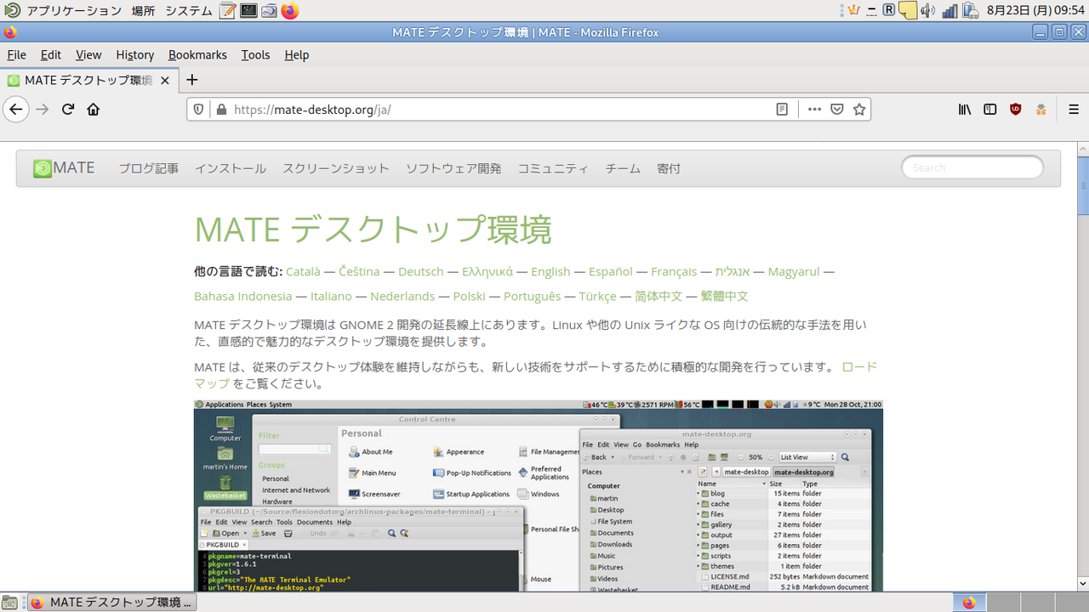
Task: Switch language to Deutsch
Action: 421,271
